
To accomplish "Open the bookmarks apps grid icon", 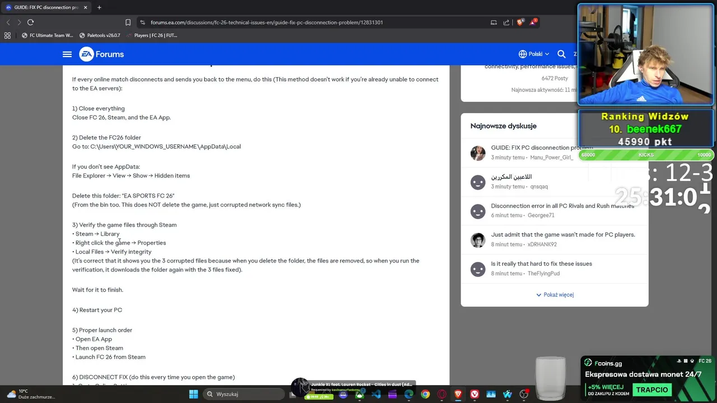I will [7, 35].
